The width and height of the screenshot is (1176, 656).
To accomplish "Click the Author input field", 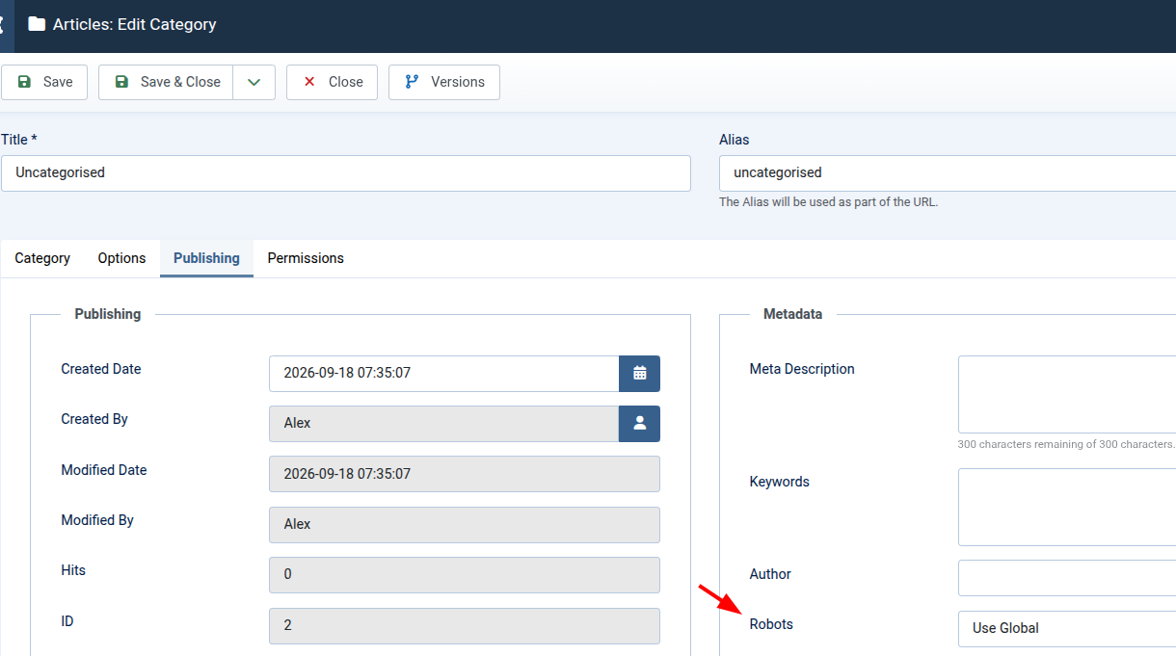I will click(1067, 578).
